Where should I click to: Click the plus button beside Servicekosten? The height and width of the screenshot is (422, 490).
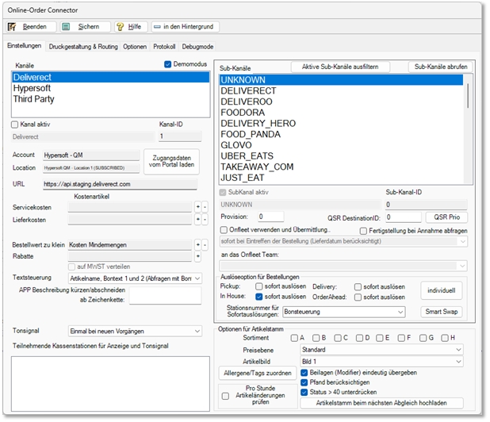(x=197, y=206)
